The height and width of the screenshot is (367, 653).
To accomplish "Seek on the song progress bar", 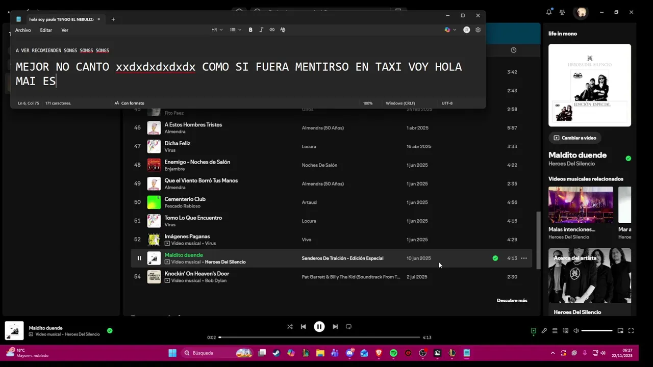I will (x=319, y=337).
